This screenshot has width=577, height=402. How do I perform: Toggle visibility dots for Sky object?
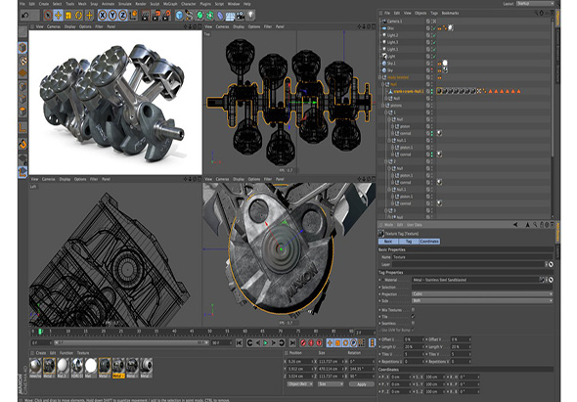432,70
